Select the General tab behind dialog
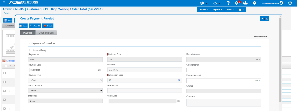 [x=9, y=26]
